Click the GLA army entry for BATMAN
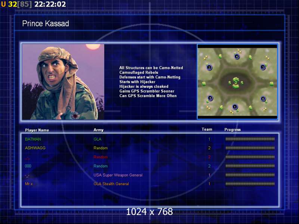The height and width of the screenshot is (224, 299). pyautogui.click(x=98, y=139)
